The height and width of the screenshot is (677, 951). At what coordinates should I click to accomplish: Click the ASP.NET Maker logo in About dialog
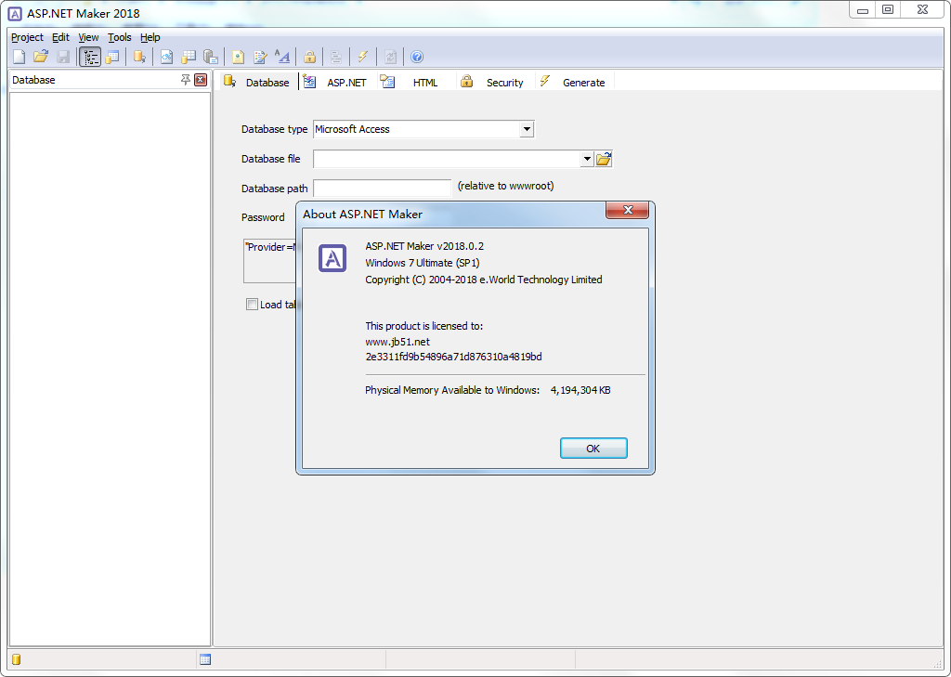(x=332, y=258)
